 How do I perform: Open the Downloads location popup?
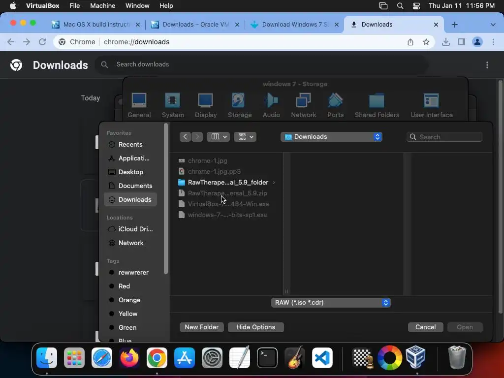point(331,137)
